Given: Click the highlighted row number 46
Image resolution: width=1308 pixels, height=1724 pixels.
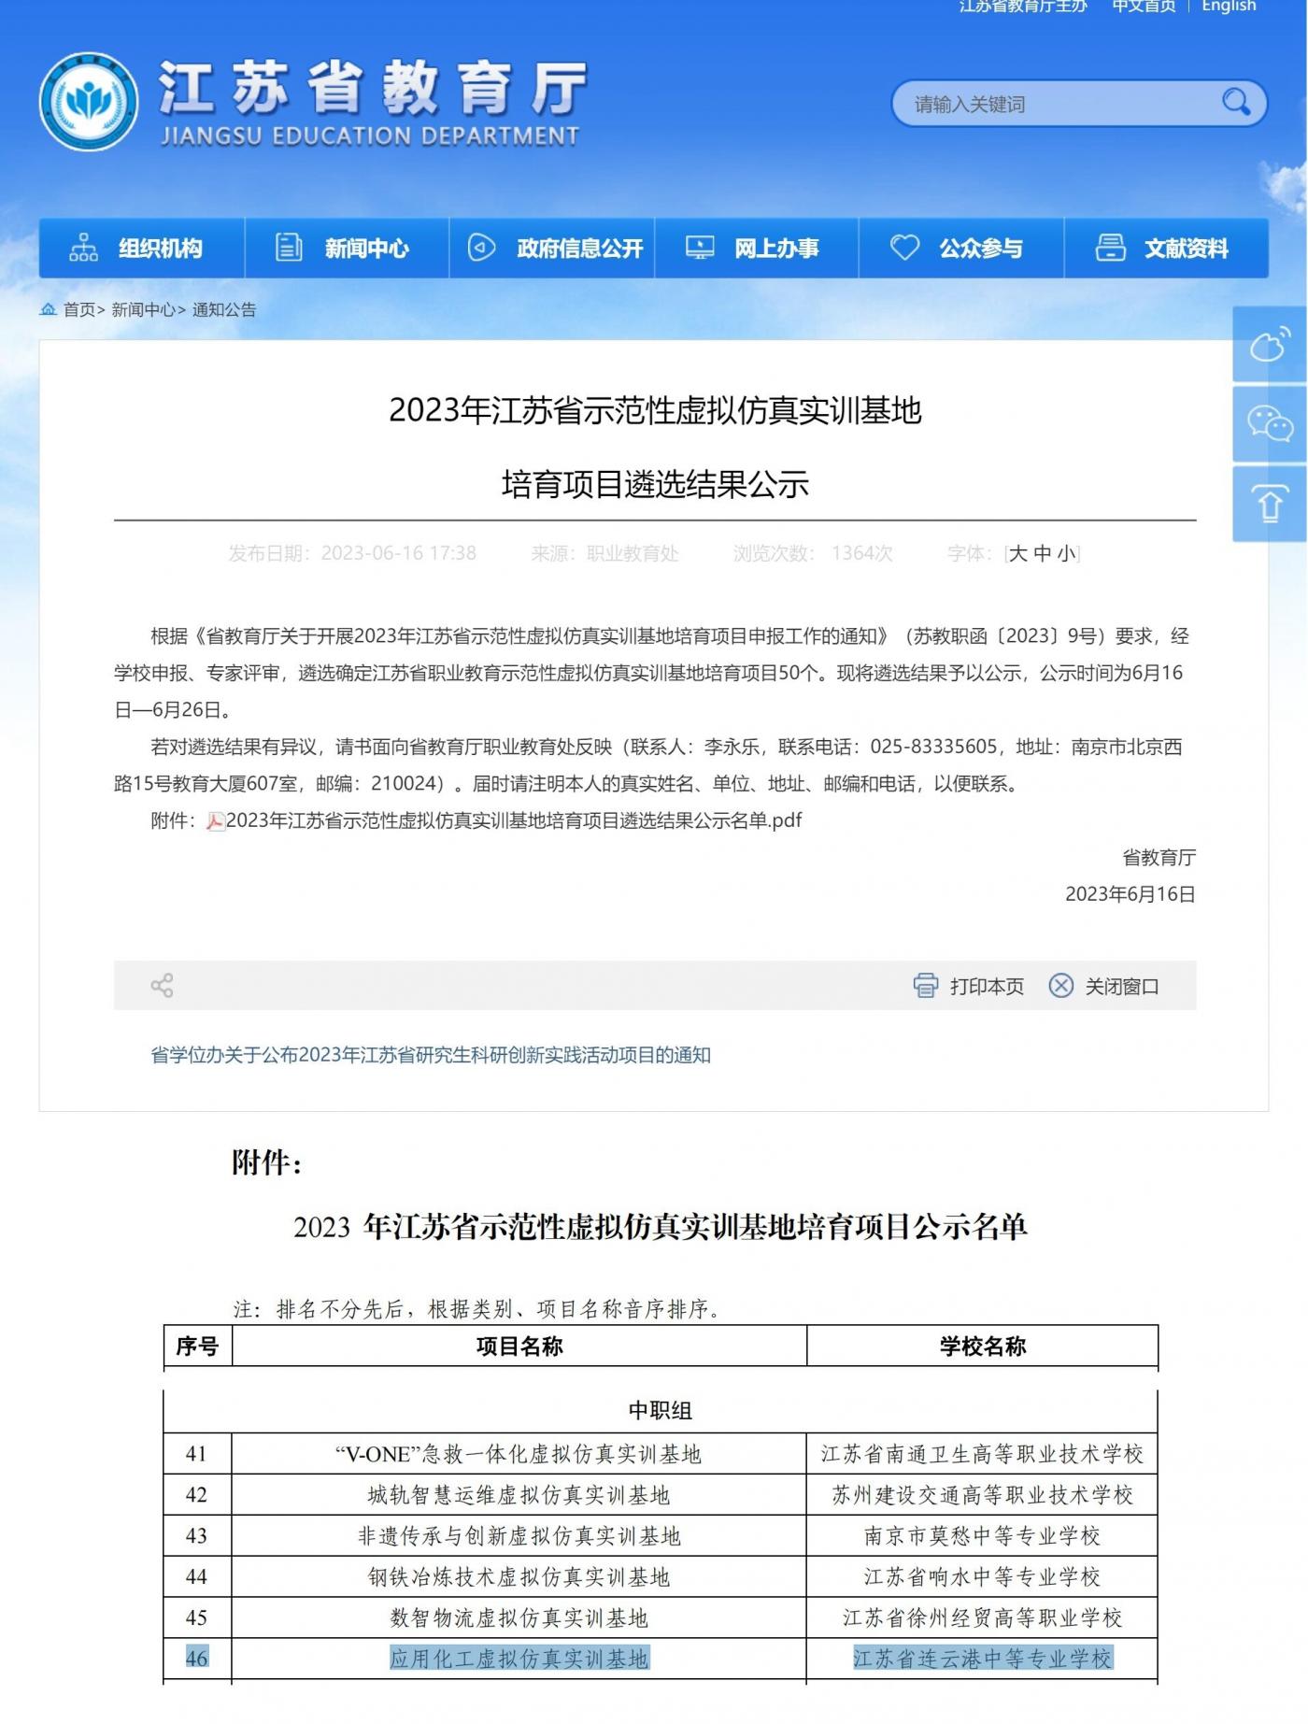Looking at the screenshot, I should point(197,1659).
